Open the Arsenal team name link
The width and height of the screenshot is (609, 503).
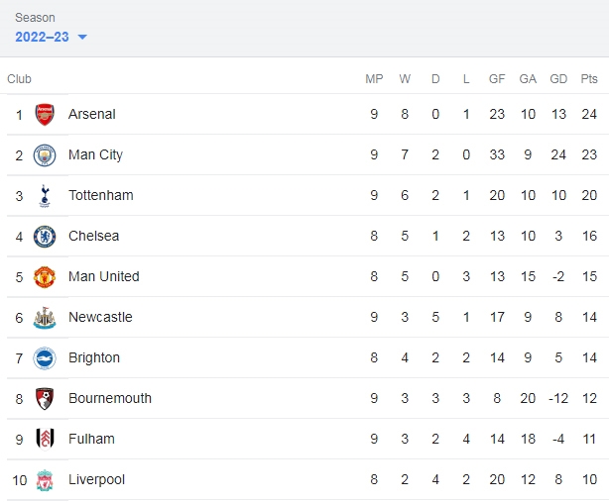pyautogui.click(x=92, y=114)
